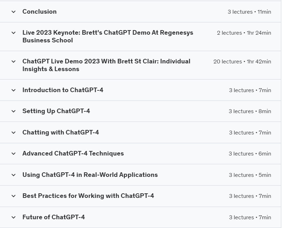The image size is (282, 228).
Task: Click '3 lectures • 11min' text
Action: (x=249, y=12)
